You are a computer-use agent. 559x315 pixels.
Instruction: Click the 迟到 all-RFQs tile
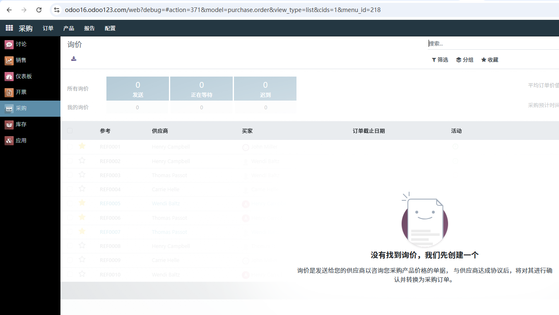tap(265, 89)
